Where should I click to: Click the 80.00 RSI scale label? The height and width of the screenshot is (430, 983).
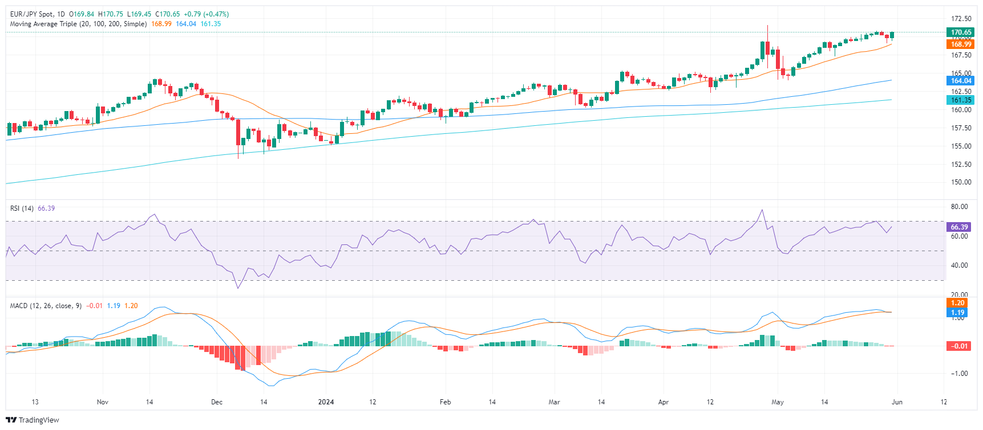[x=959, y=207]
